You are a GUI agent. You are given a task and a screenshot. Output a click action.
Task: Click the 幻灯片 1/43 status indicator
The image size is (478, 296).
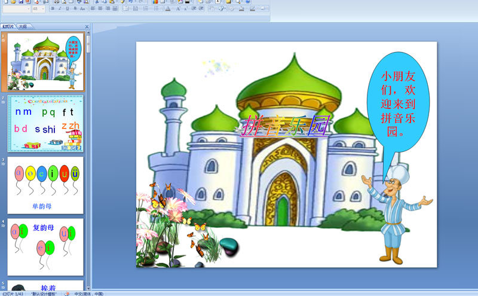pos(13,294)
